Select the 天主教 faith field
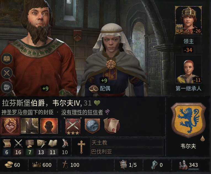 [x=127, y=143]
